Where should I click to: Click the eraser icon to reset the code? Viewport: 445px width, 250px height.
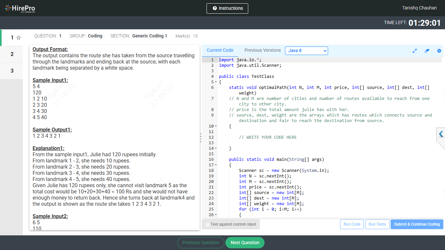coord(427,51)
